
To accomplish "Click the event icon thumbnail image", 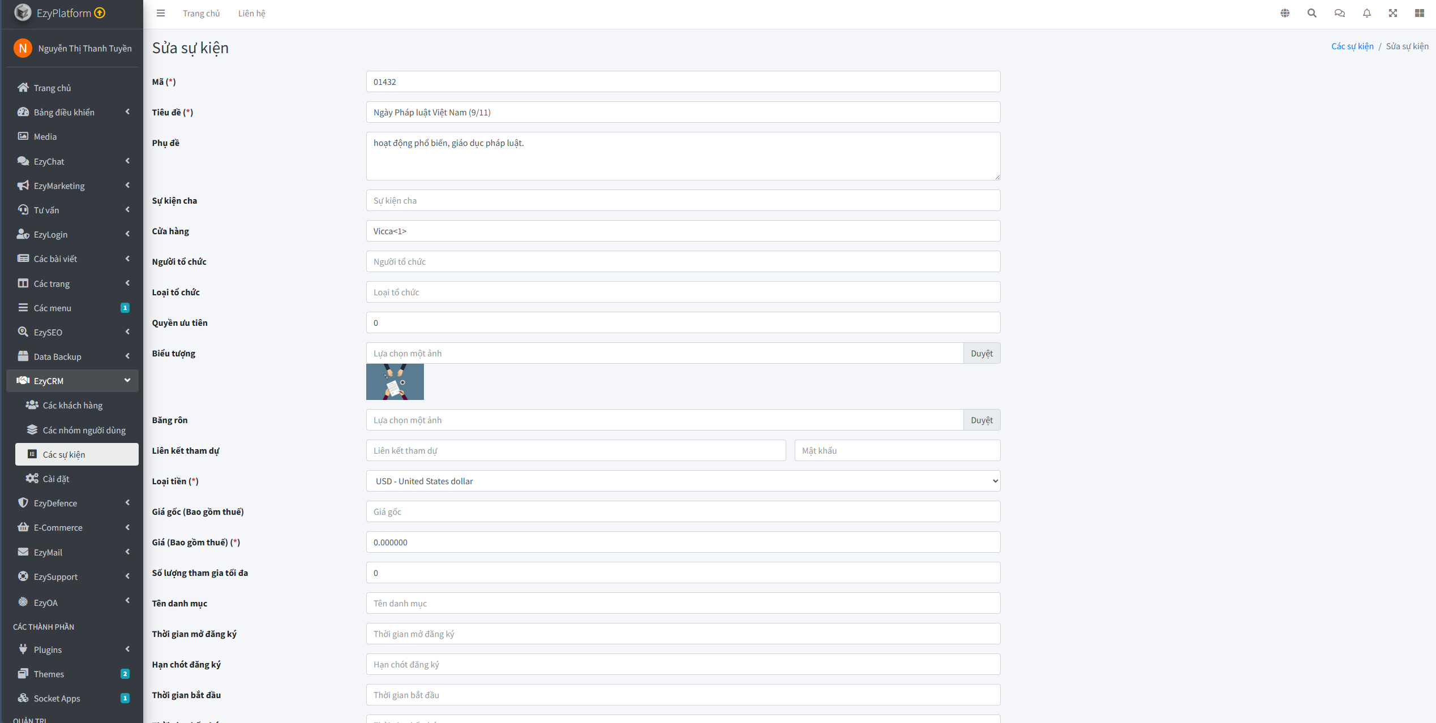I will coord(395,382).
